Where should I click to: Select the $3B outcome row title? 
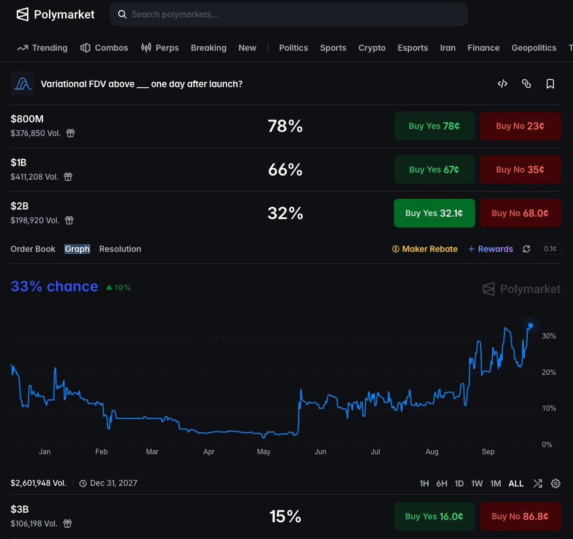pyautogui.click(x=19, y=509)
